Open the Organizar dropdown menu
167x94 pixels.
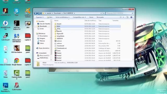coord(40,17)
